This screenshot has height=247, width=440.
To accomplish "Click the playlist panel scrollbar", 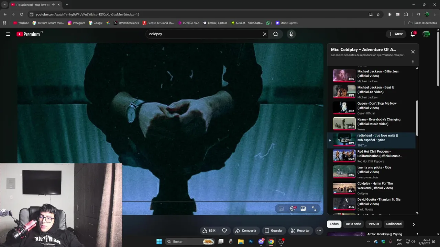I will (417, 118).
